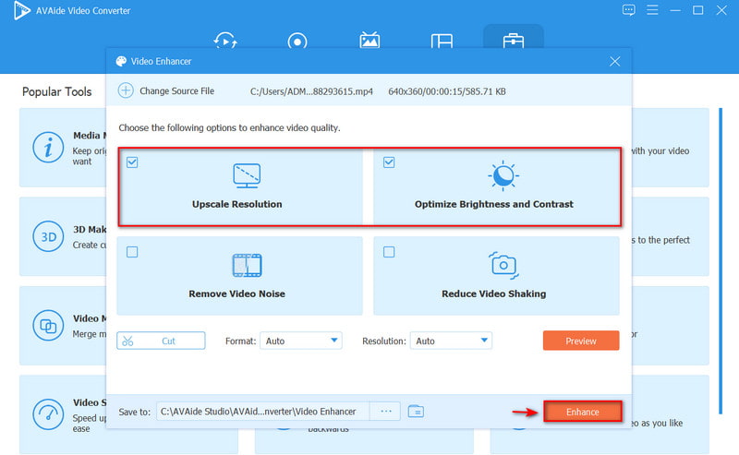Click the Video Speed Controller gauge icon
Screen dimensions: 739x455
[x=48, y=414]
